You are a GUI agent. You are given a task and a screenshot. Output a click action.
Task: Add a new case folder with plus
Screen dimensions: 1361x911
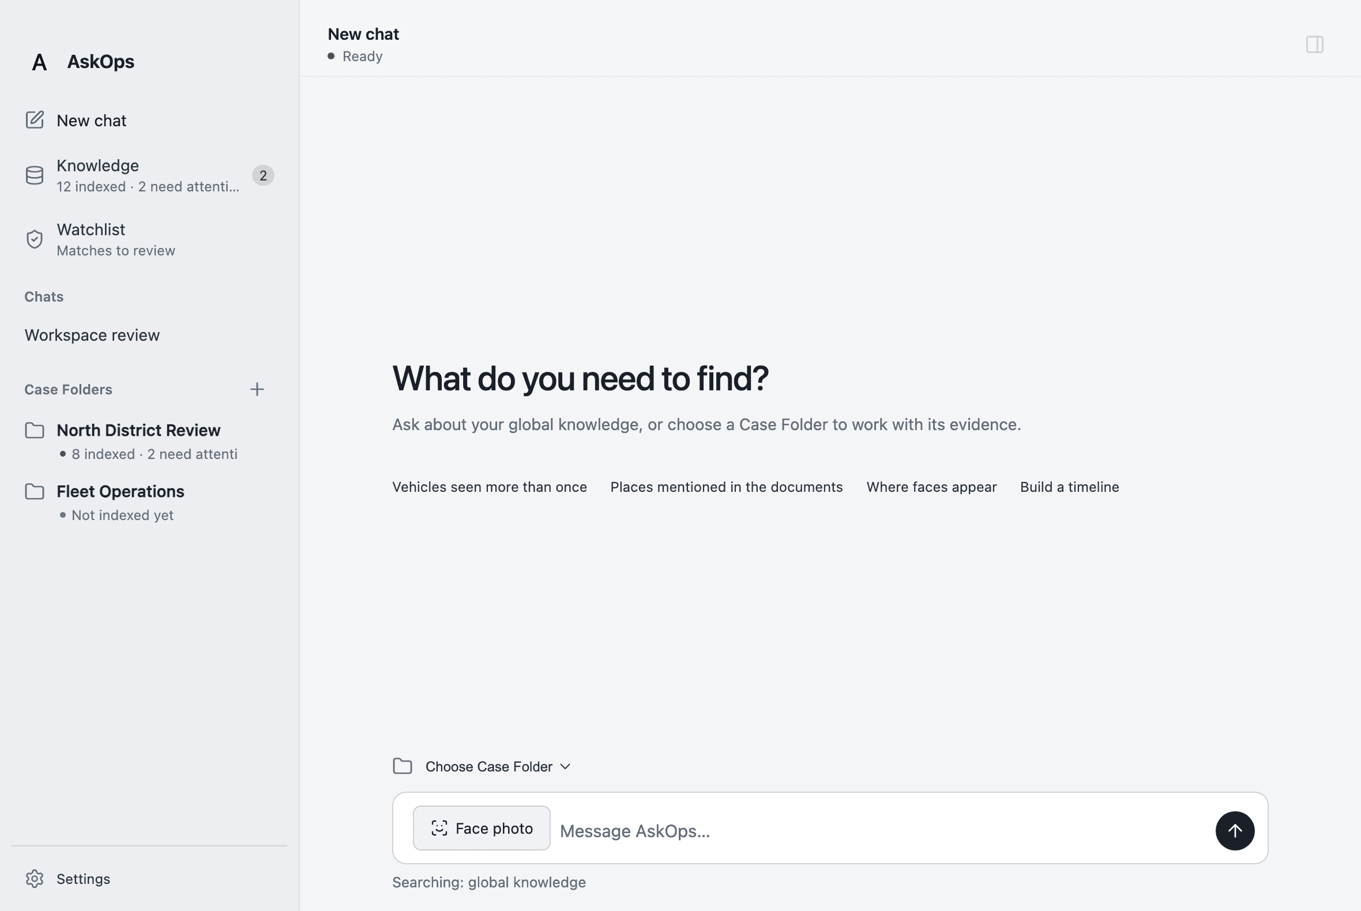coord(257,389)
